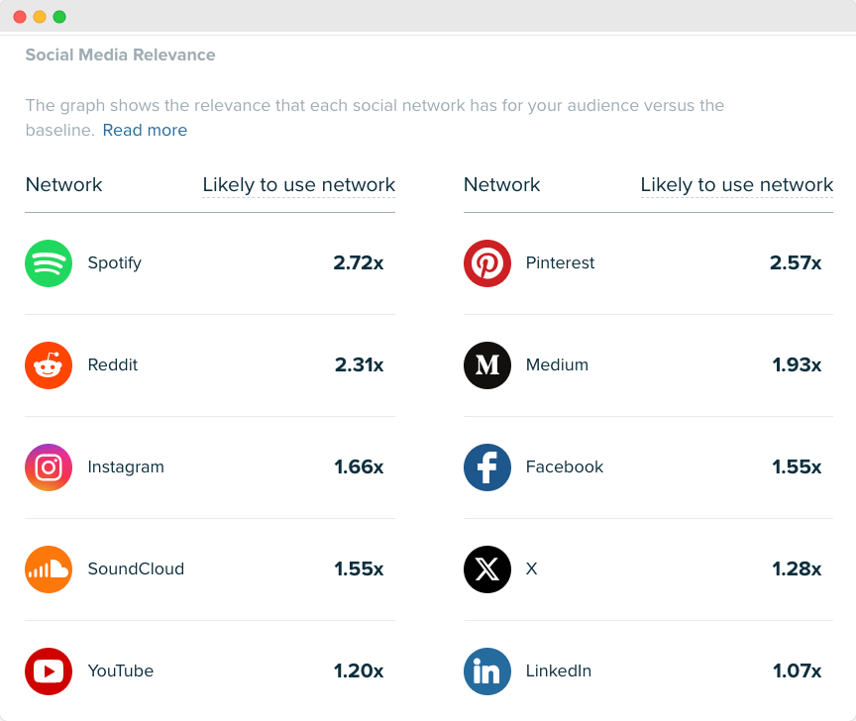Select the 2.72x value for Spotify

[x=359, y=263]
